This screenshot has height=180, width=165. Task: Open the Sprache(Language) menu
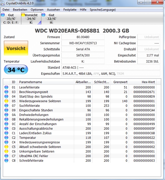(103, 10)
